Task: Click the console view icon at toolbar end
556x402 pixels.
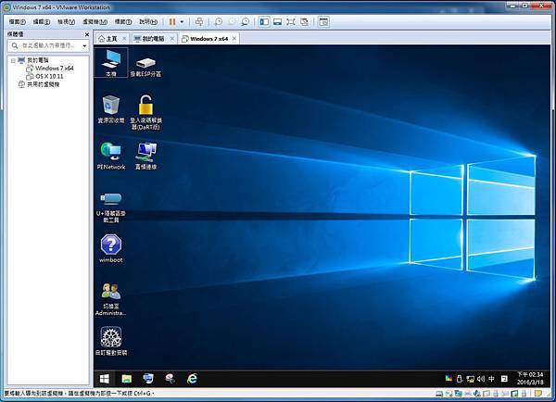Action: [x=323, y=22]
